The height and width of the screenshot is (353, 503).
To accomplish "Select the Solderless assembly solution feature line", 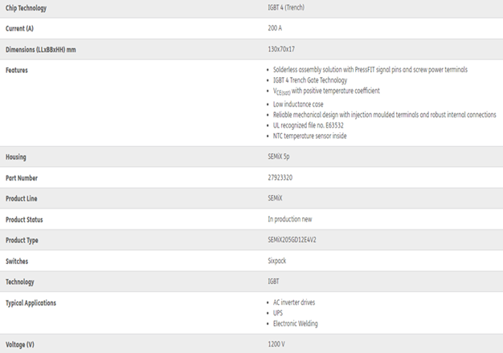I will 370,70.
